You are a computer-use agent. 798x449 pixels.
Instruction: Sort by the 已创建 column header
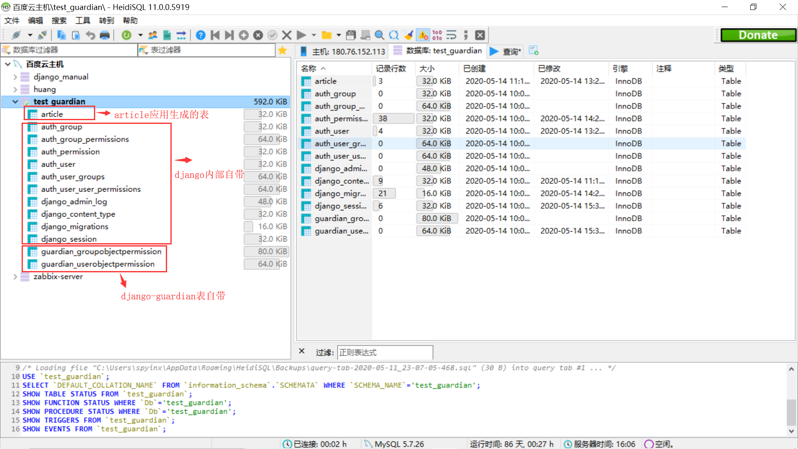(x=496, y=69)
